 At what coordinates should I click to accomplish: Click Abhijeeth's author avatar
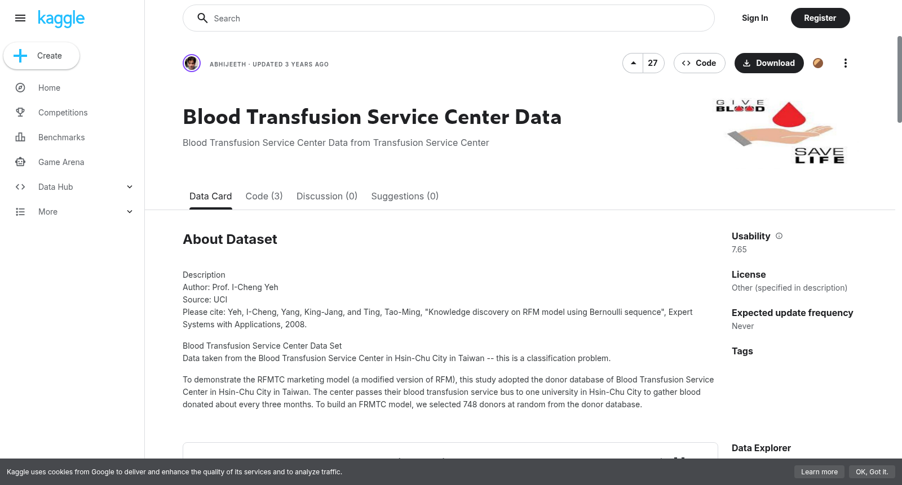192,63
